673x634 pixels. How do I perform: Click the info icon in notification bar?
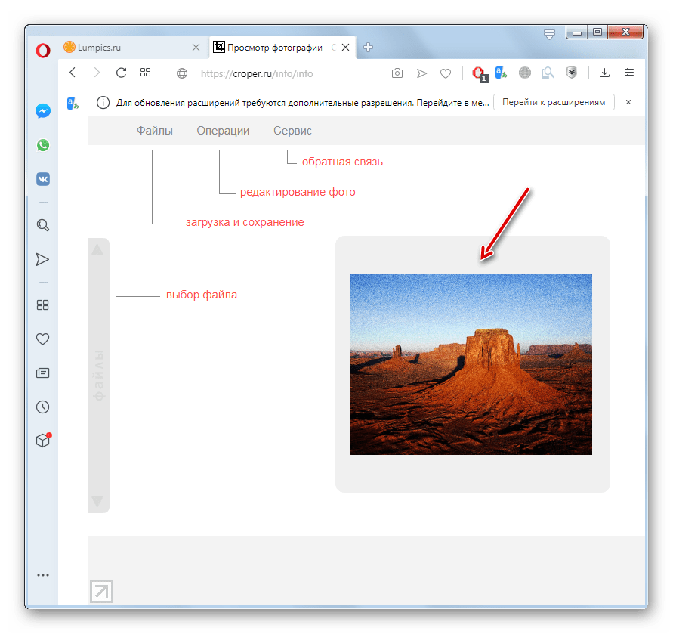click(x=103, y=102)
